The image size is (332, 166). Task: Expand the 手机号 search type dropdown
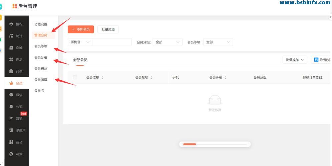80,42
